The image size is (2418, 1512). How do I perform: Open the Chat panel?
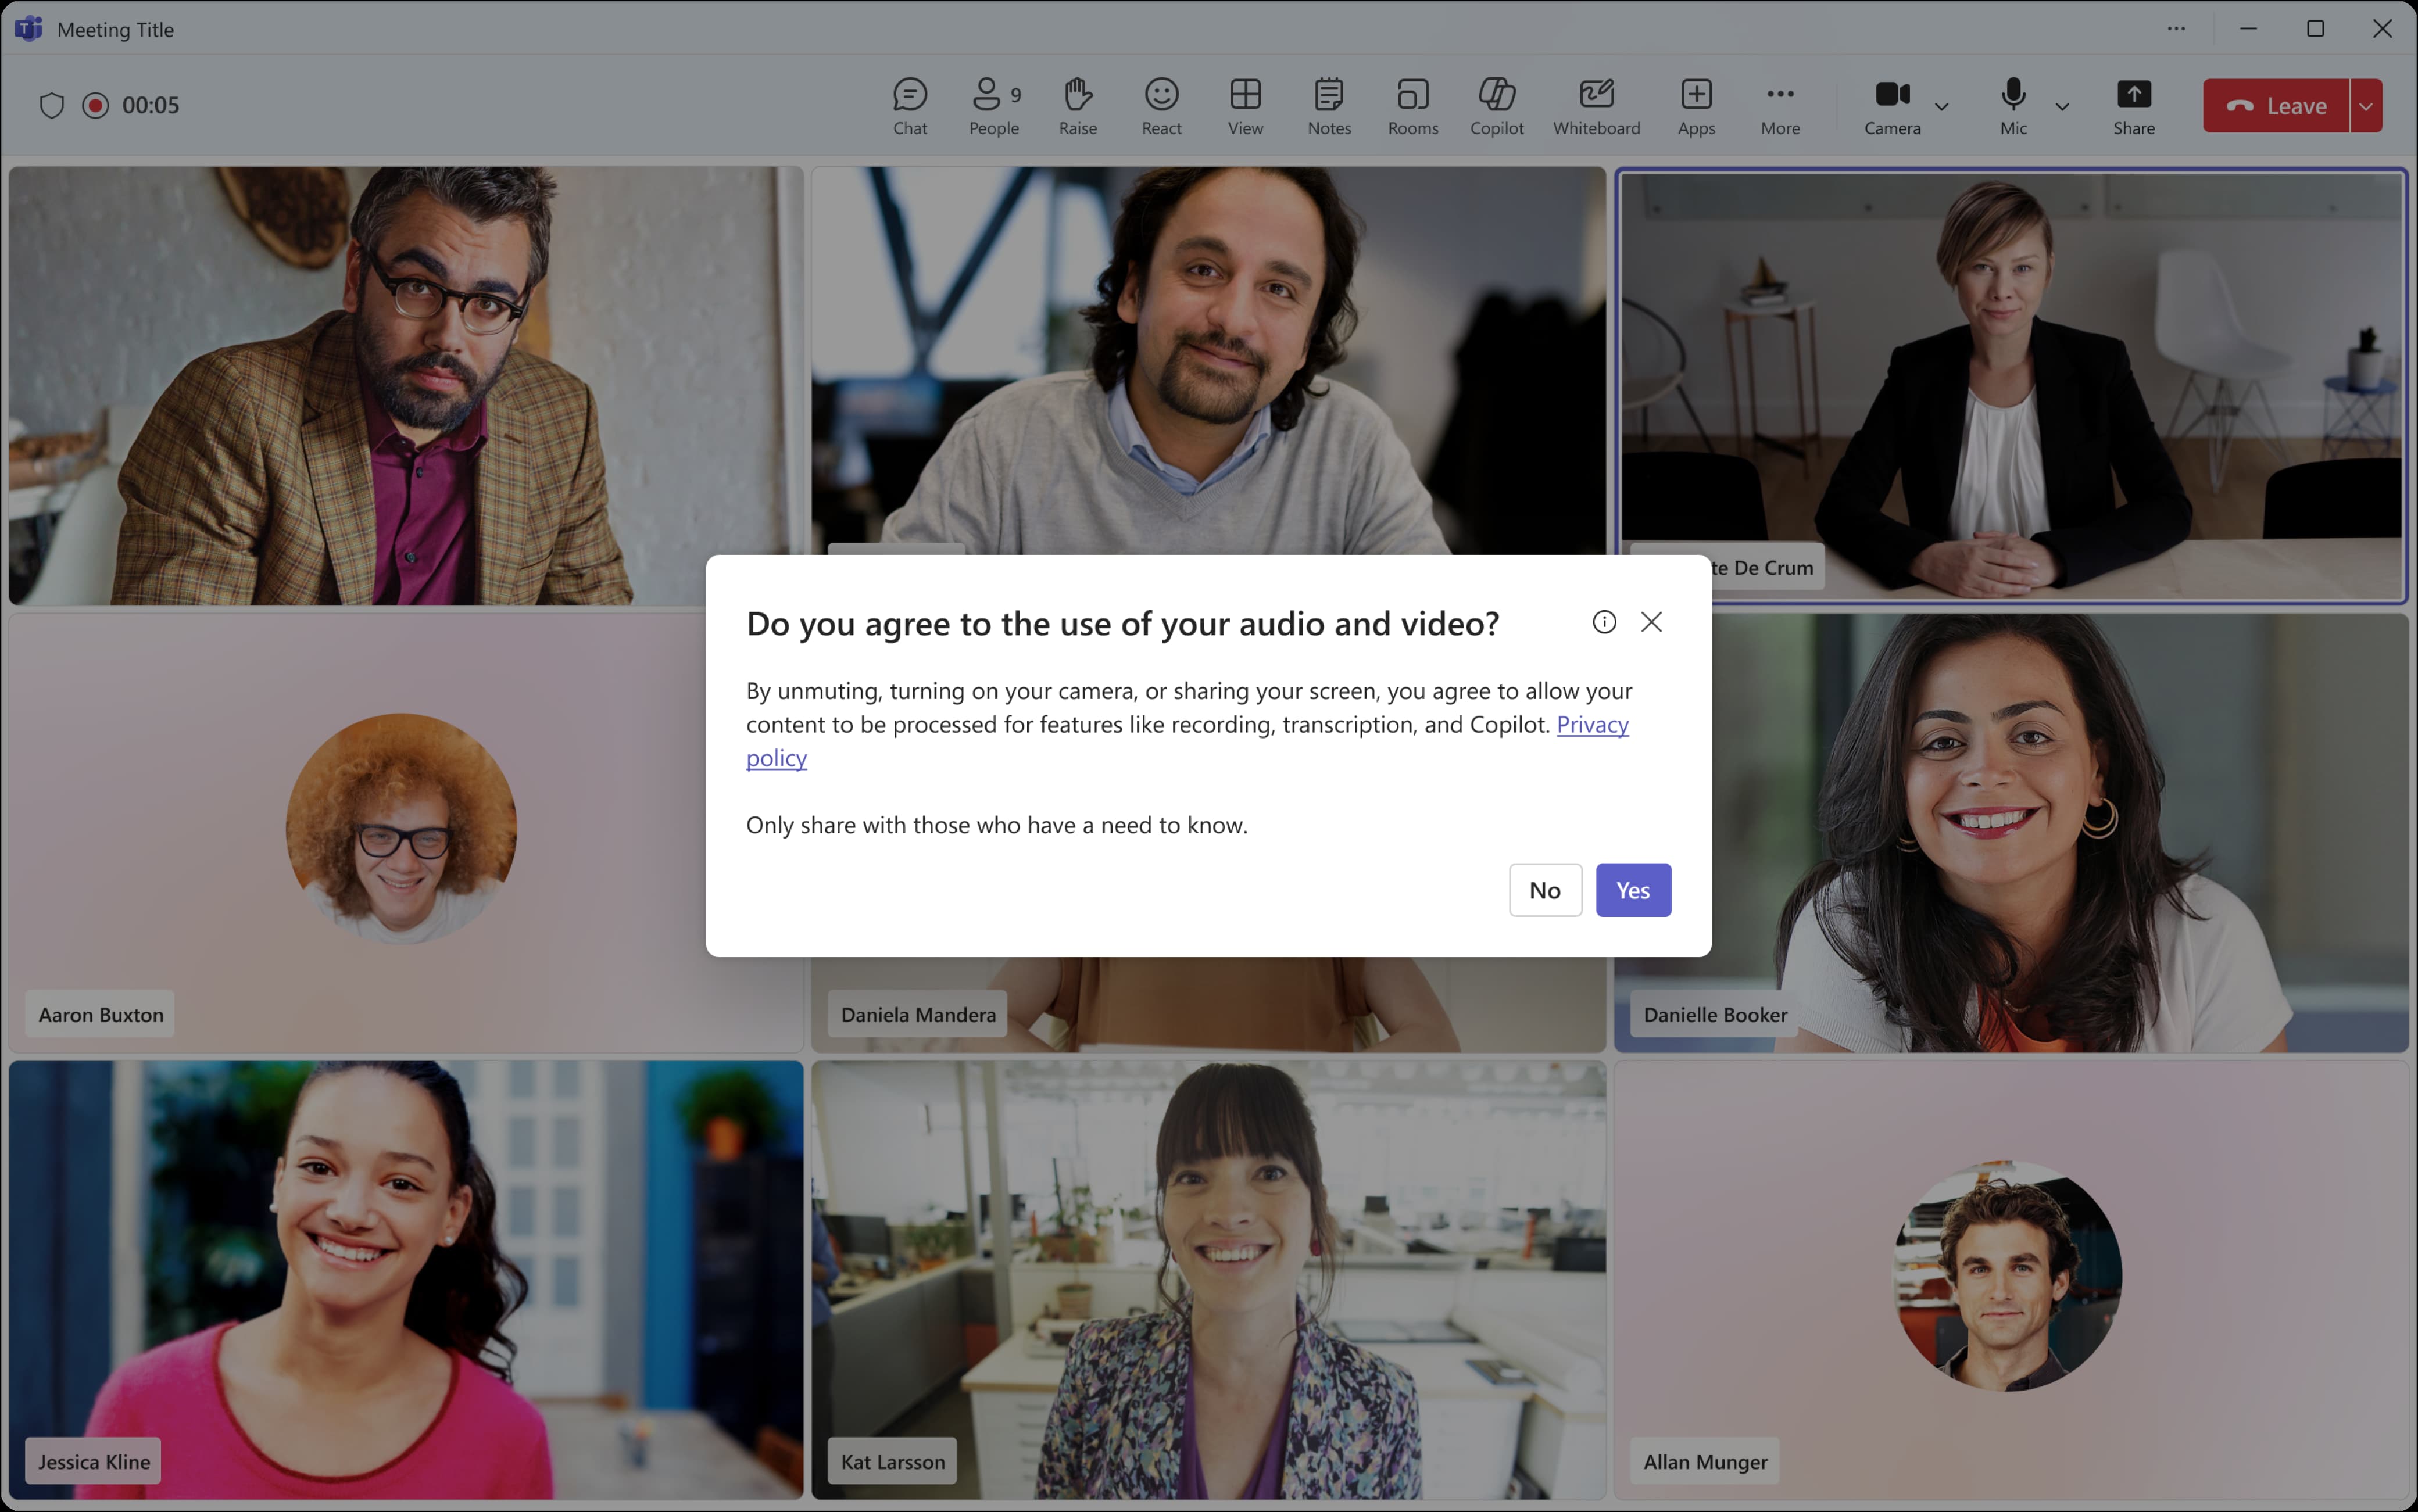909,106
